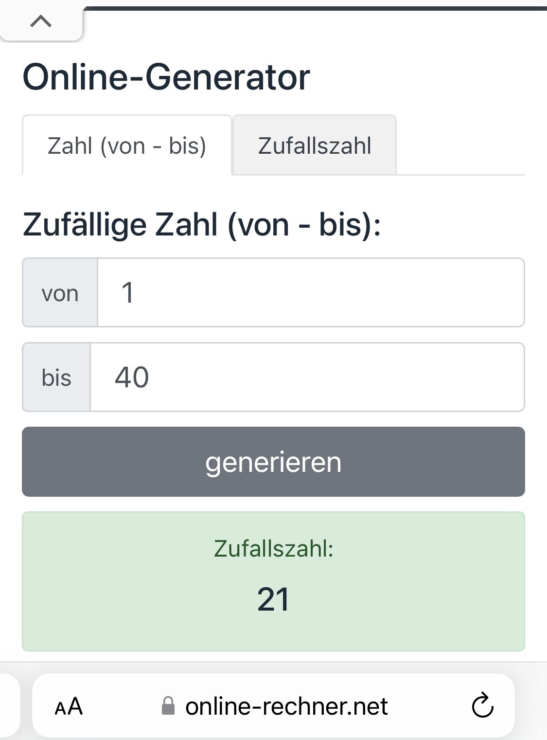The width and height of the screenshot is (547, 740).
Task: Open the Zufallszahl tab
Action: click(315, 145)
